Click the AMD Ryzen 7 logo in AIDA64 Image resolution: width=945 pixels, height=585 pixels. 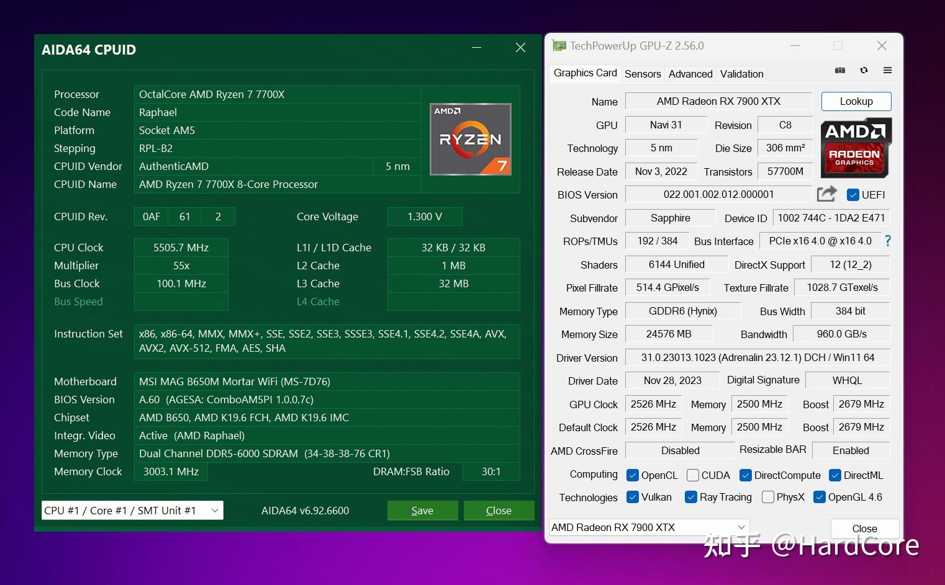(471, 139)
